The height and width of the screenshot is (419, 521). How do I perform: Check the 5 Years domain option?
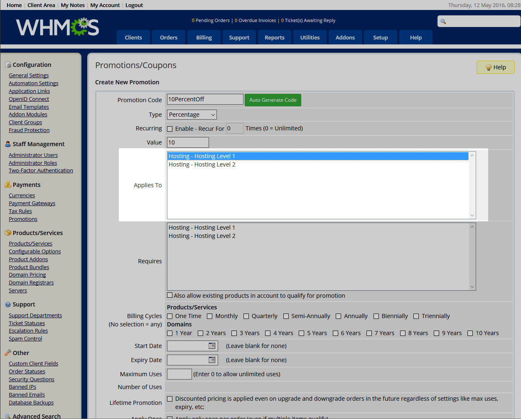pyautogui.click(x=302, y=333)
